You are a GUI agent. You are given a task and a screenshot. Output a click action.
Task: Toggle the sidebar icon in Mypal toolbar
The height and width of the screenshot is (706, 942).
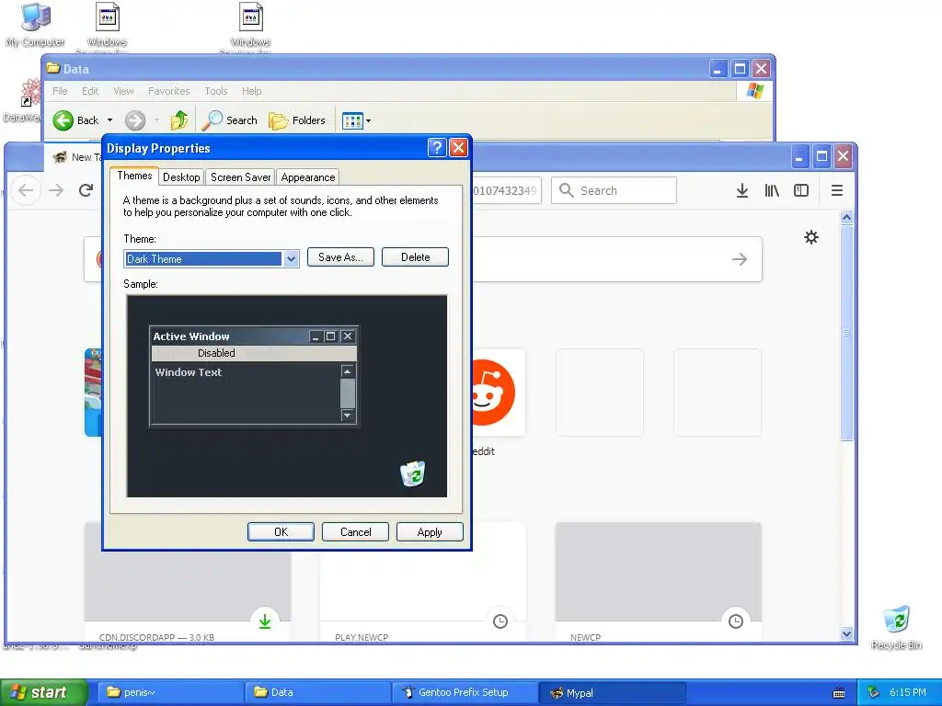pos(801,190)
